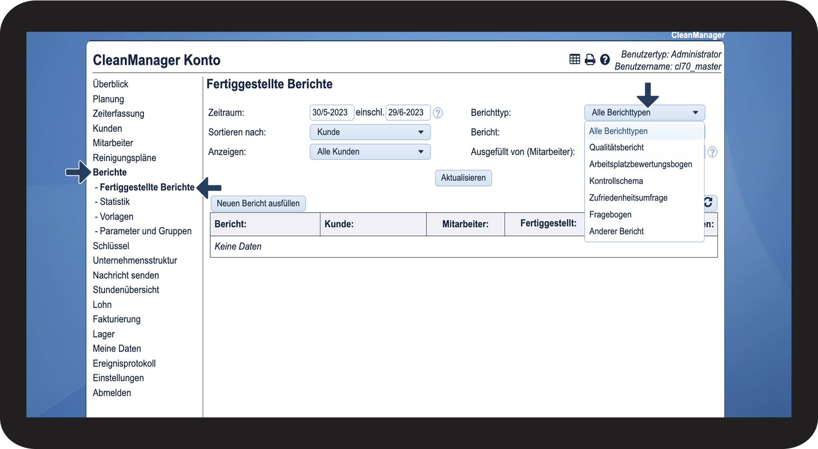Open the Anzeigen Alle Kunden dropdown
This screenshot has height=449, width=818.
click(370, 152)
